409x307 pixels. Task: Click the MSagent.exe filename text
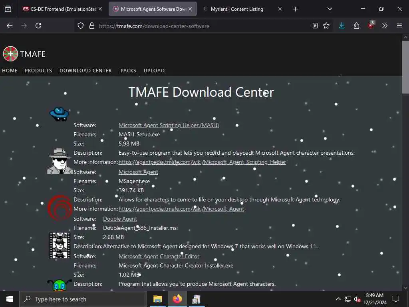coord(134,181)
